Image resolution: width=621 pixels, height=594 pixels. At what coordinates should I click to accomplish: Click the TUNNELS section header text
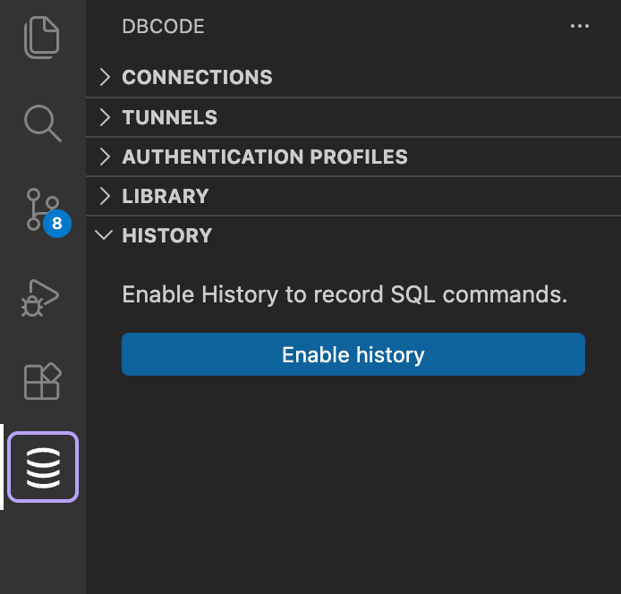click(170, 117)
